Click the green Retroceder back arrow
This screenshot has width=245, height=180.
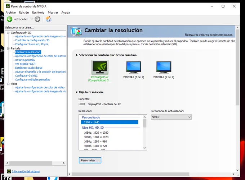[x=9, y=19]
